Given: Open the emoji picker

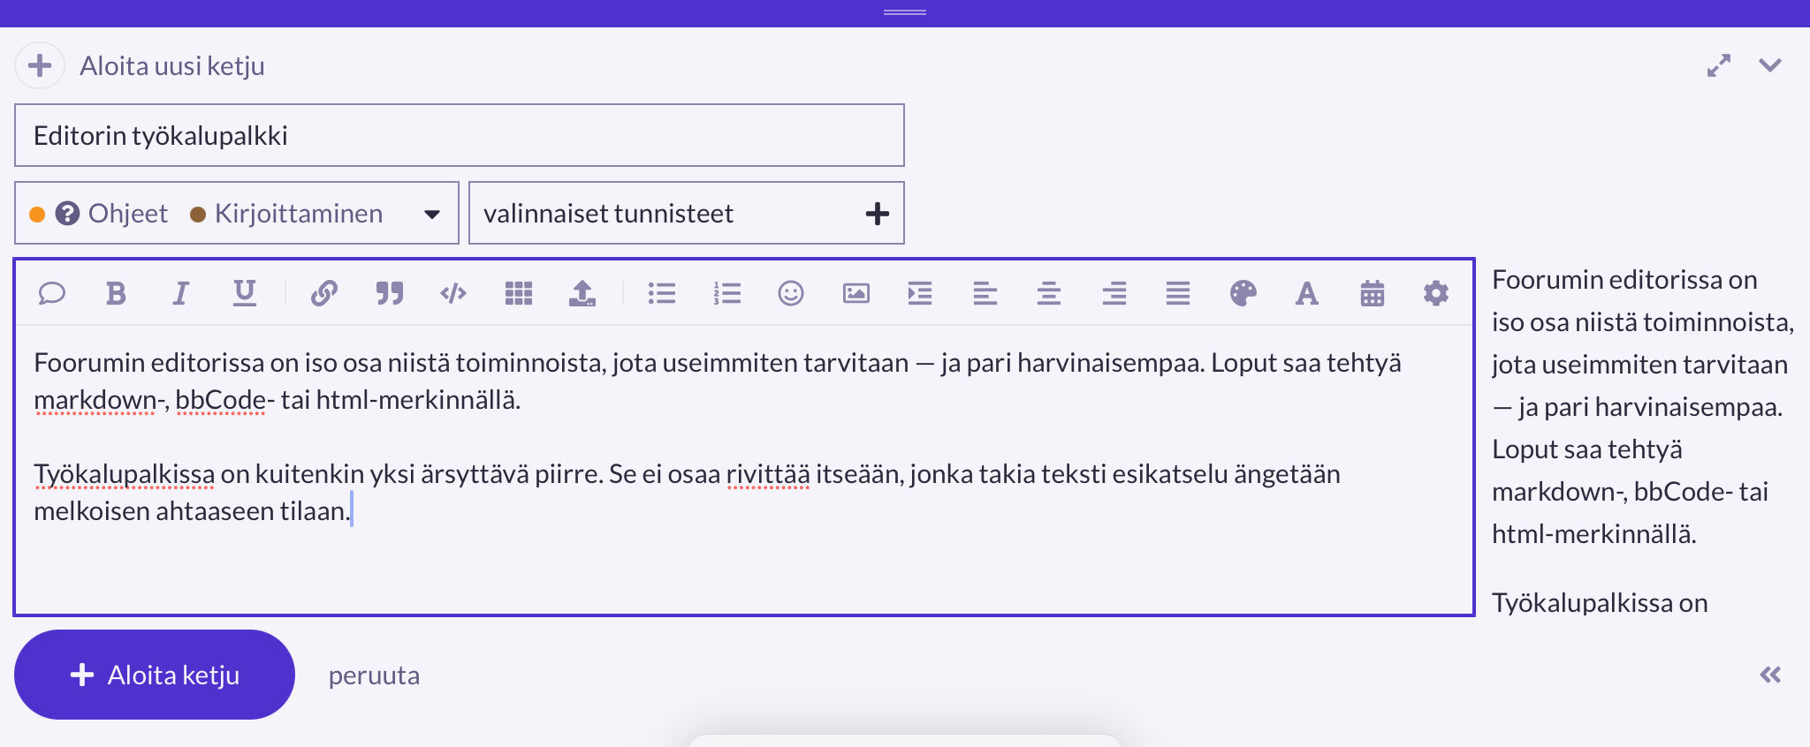Looking at the screenshot, I should tap(791, 293).
